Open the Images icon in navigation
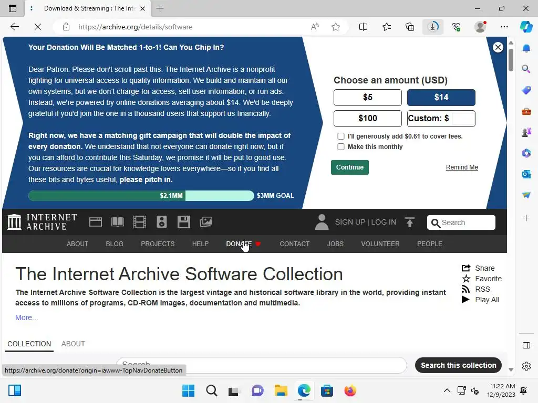 coord(206,222)
